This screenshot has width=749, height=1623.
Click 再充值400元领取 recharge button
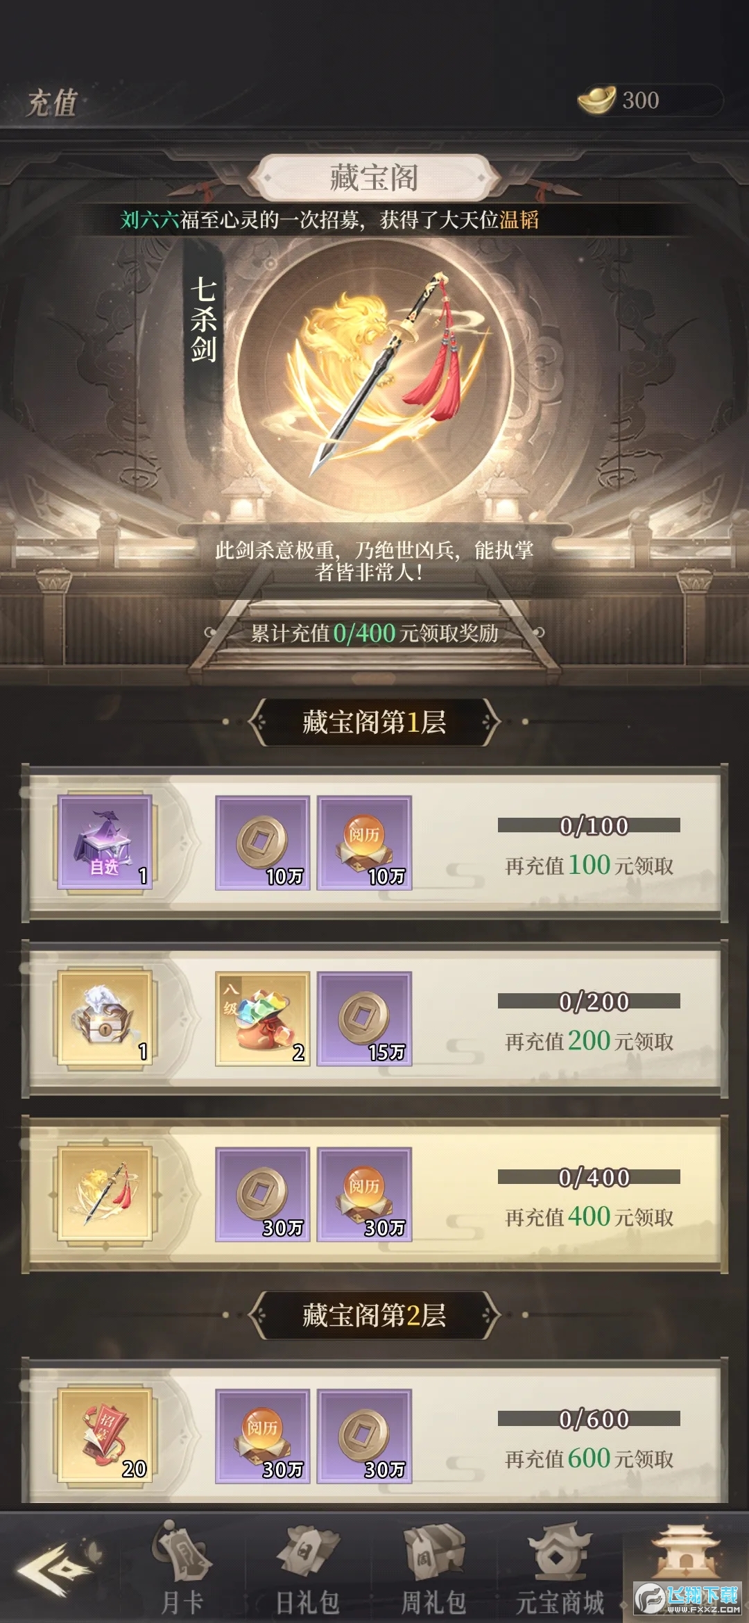tap(589, 1217)
